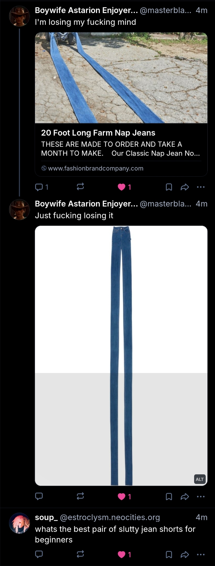The image size is (215, 566).
Task: Repost the 20 Foot Long Farm Nap Jeans post
Action: pyautogui.click(x=80, y=186)
